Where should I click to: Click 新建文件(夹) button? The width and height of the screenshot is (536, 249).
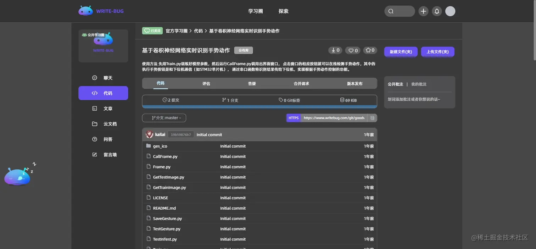pos(401,52)
